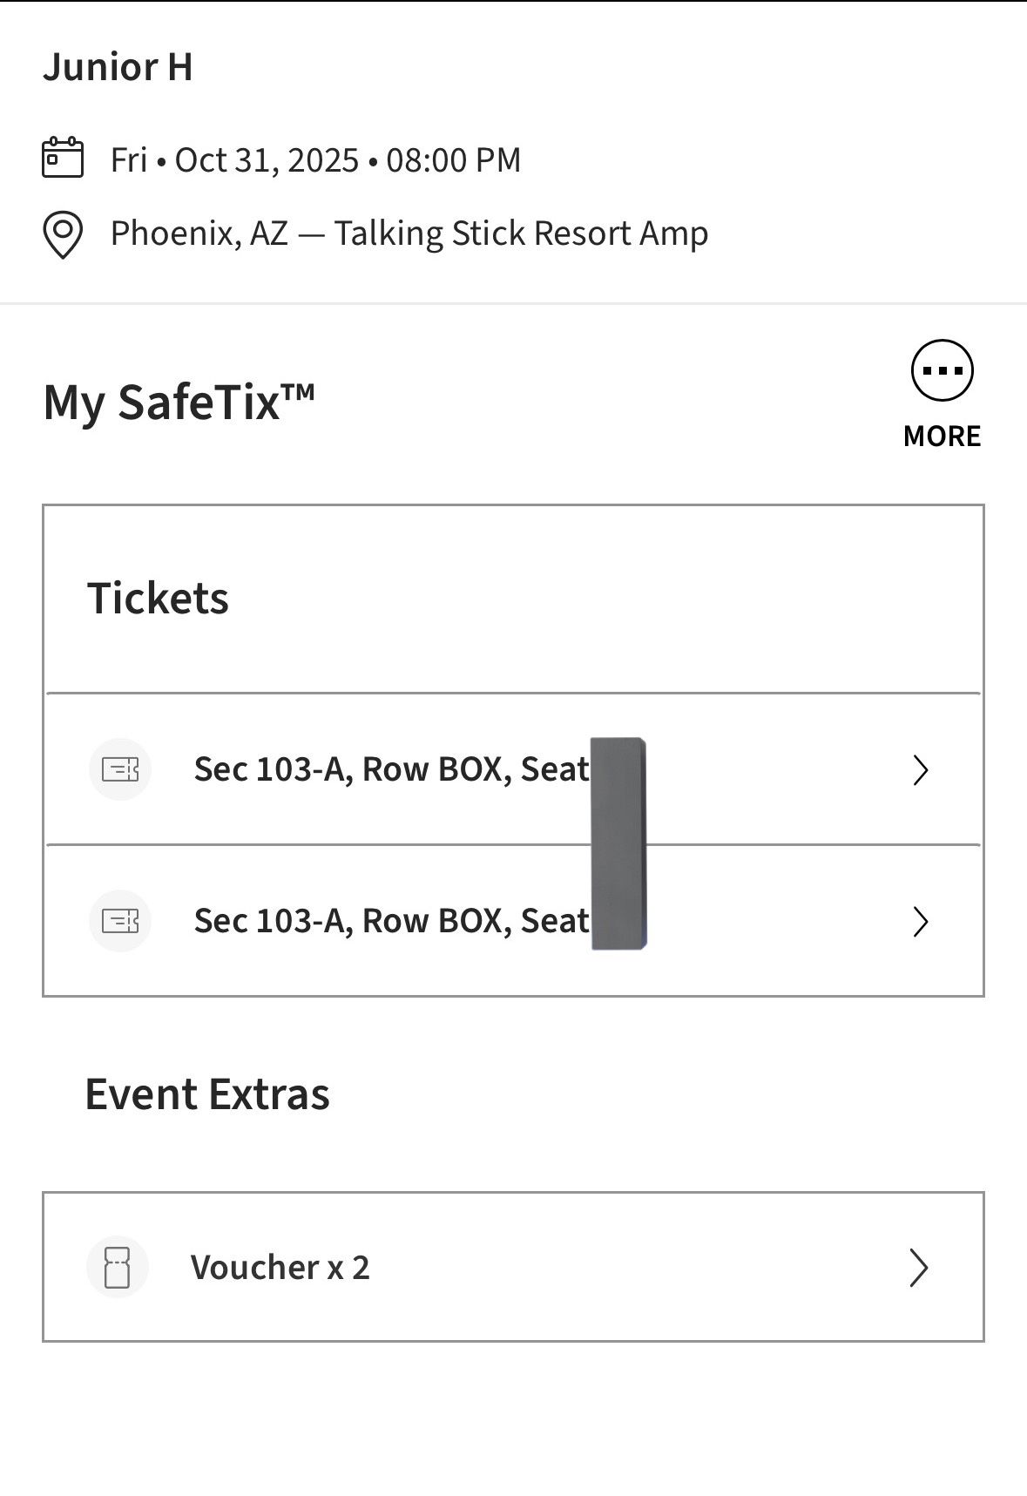The image size is (1027, 1496).
Task: Click the Voucher icon under Event Extras
Action: coord(118,1267)
